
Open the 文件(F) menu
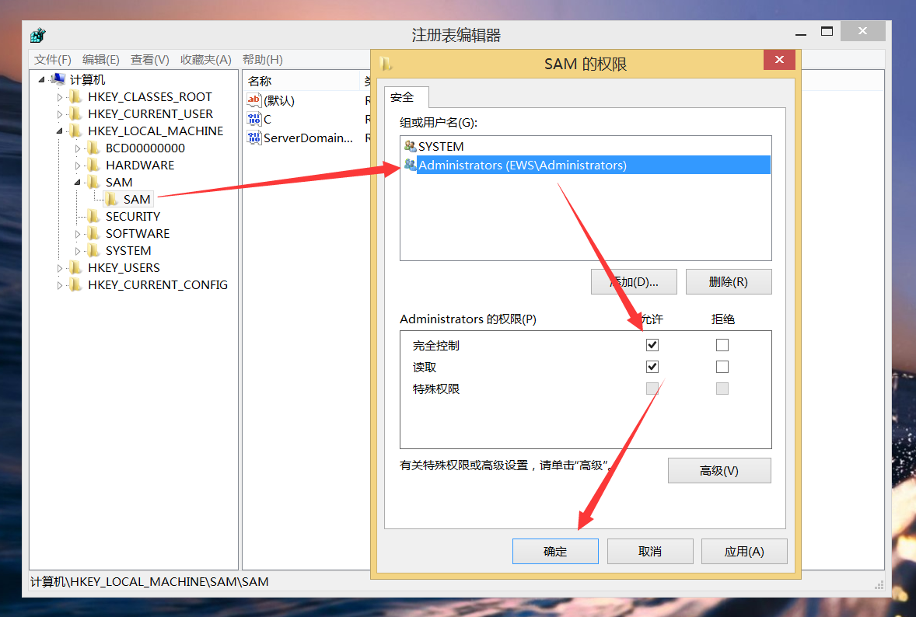(53, 60)
